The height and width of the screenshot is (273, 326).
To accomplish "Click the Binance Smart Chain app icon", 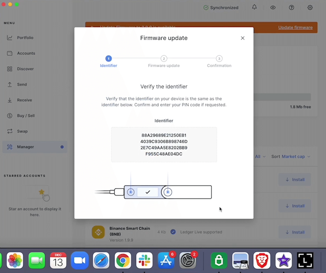I will (98, 232).
